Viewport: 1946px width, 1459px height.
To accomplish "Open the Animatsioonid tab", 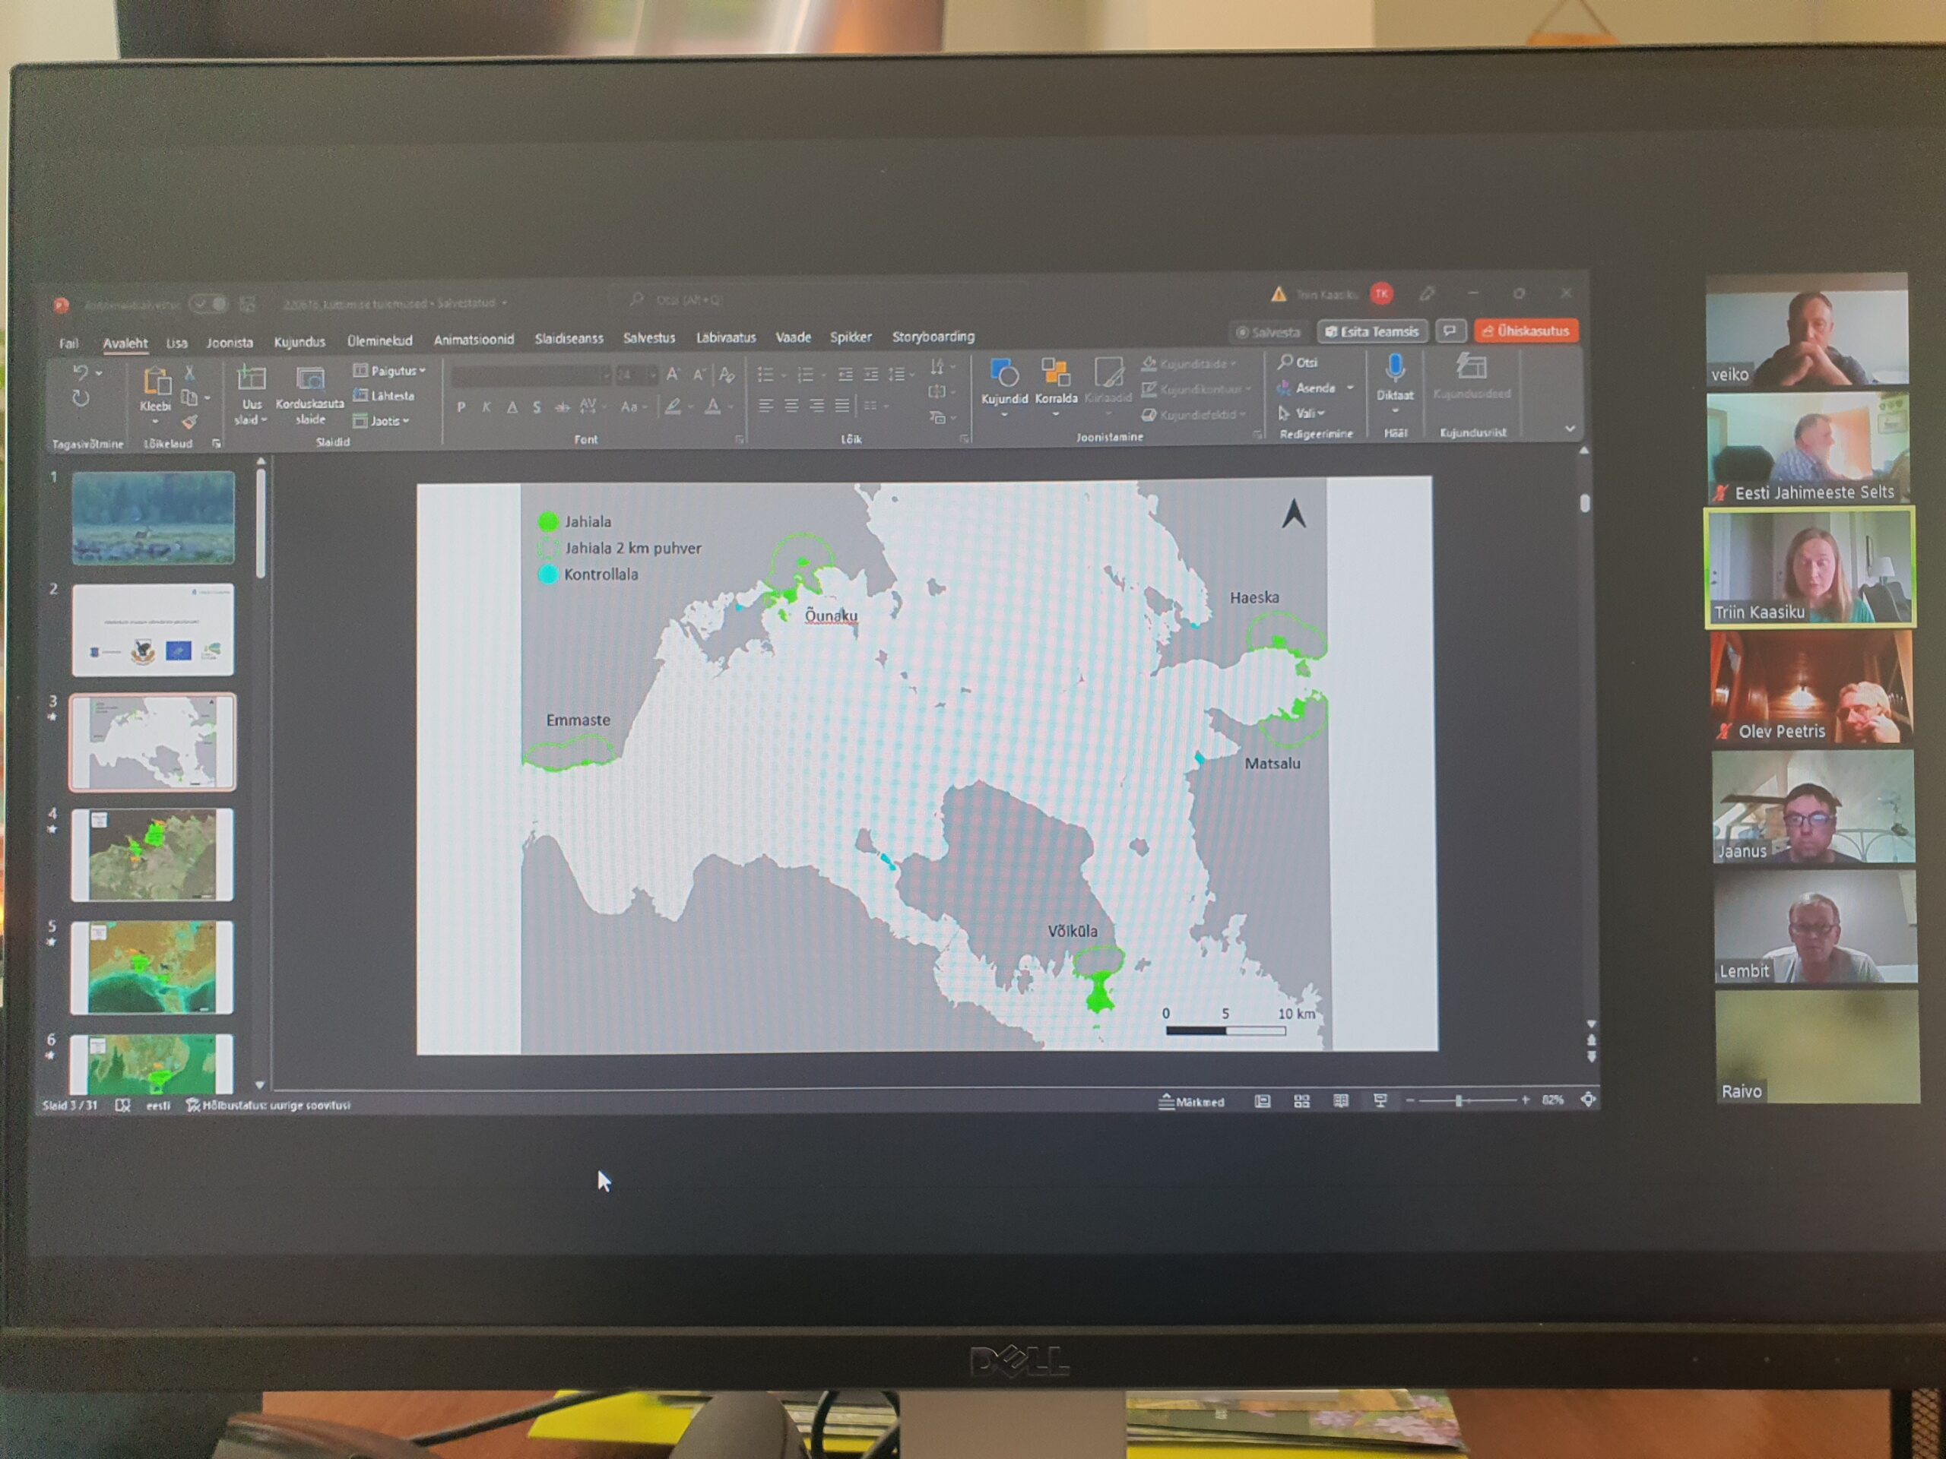I will tap(474, 340).
